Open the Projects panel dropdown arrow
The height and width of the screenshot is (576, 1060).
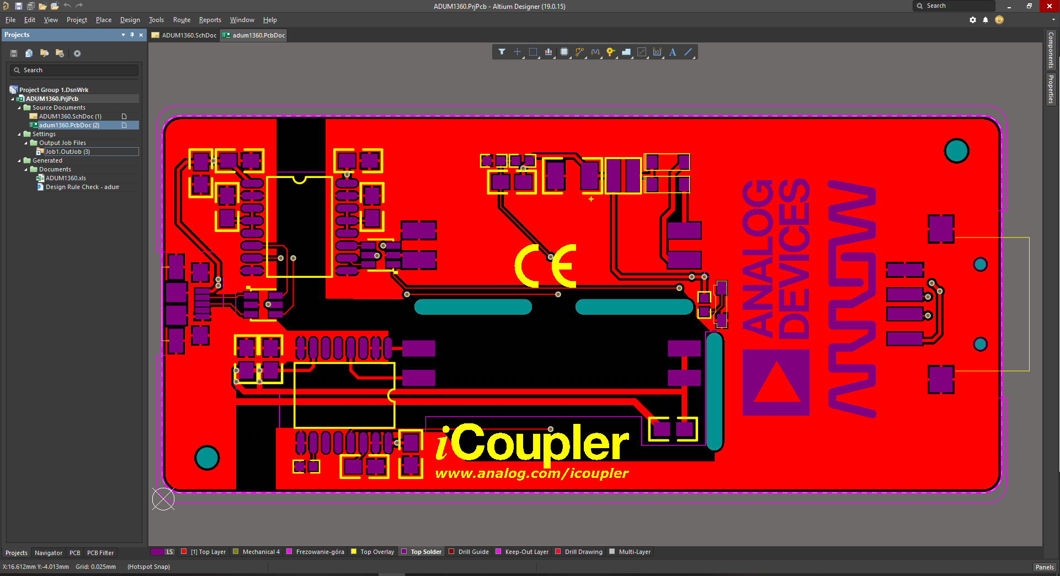click(x=123, y=35)
